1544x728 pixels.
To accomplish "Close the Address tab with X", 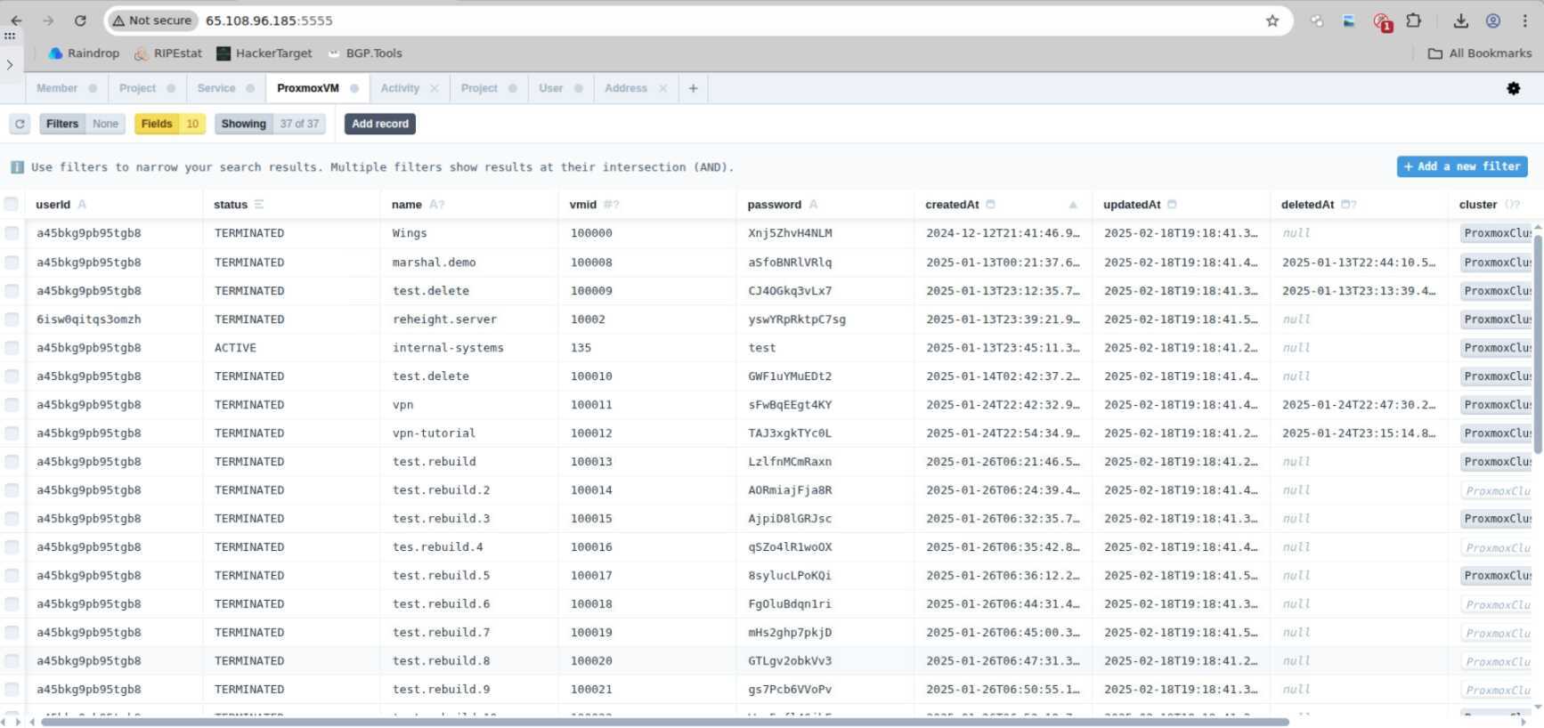I will (x=662, y=88).
